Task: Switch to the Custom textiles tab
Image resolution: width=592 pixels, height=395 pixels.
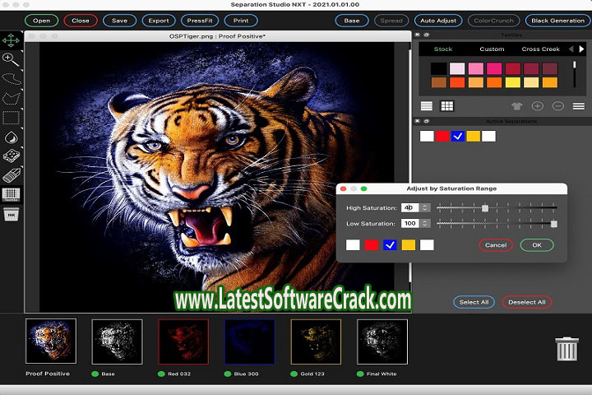Action: 492,49
